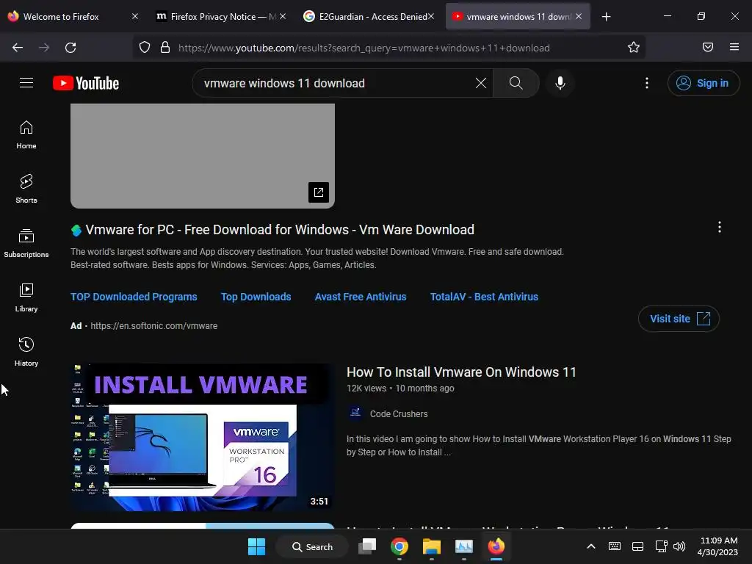Open Home in the sidebar
This screenshot has height=564, width=752.
[26, 135]
